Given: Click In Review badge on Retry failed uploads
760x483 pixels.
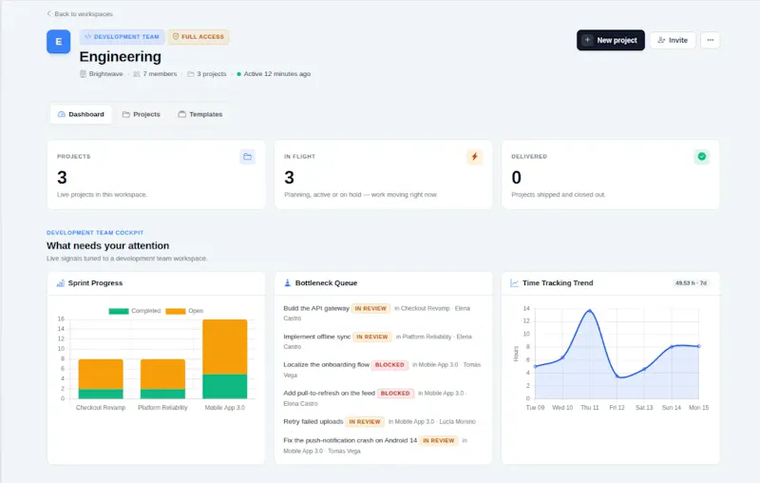Looking at the screenshot, I should pos(365,422).
